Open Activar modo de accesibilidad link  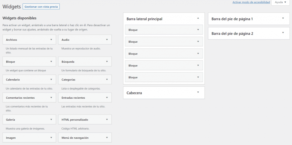coord(251,2)
